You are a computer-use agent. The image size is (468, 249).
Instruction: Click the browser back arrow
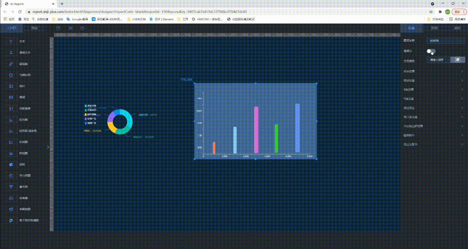coord(5,12)
